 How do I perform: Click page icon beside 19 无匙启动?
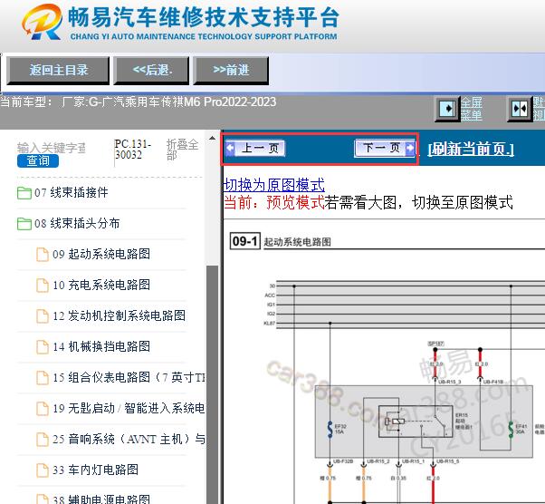(43, 409)
